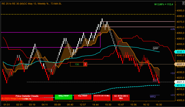Click the 12:57 time axis label

(83, 105)
